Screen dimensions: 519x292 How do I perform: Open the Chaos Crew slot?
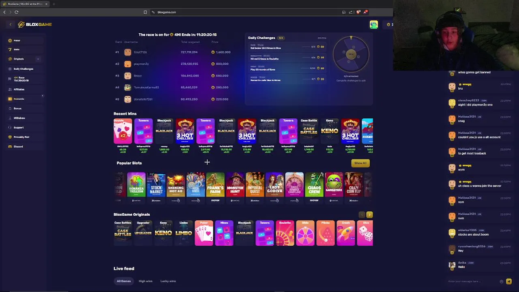click(x=314, y=187)
